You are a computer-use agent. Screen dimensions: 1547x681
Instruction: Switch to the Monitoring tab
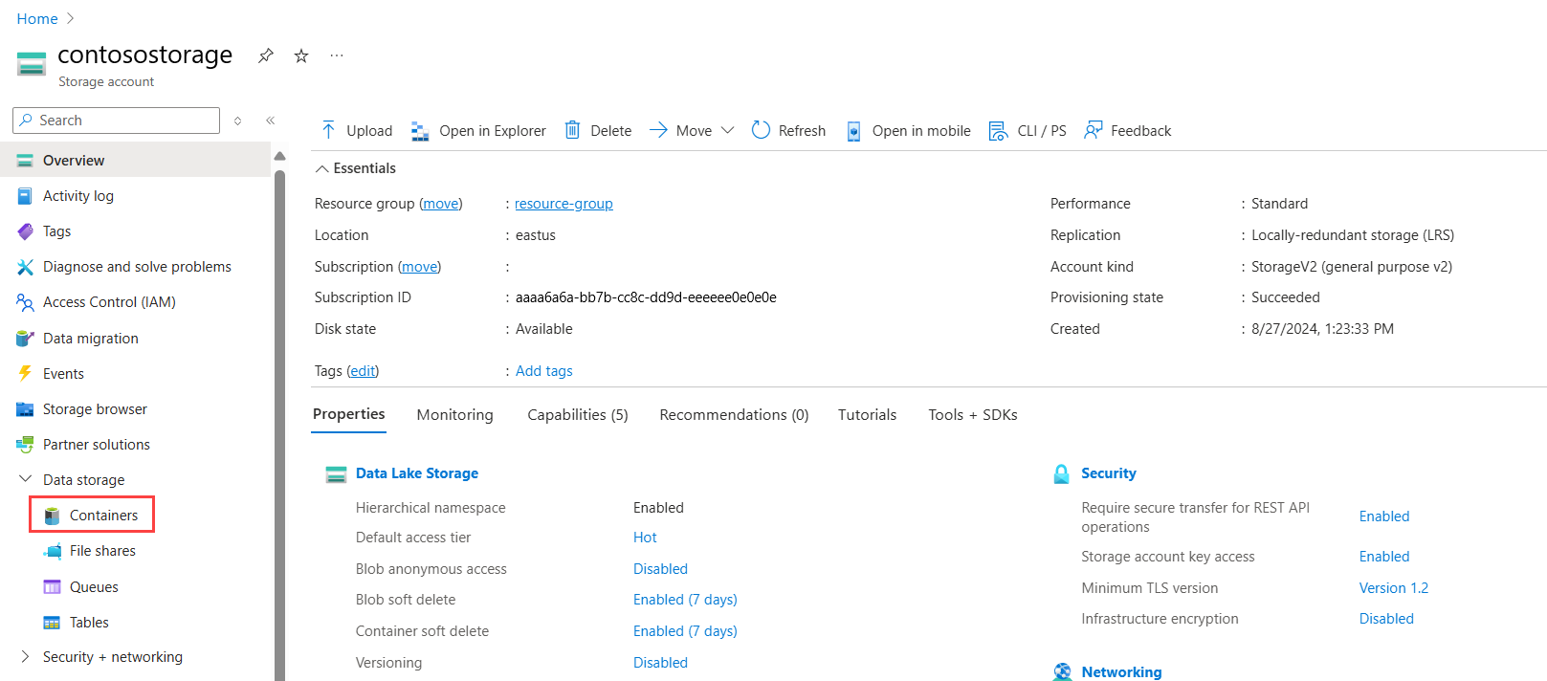point(454,415)
